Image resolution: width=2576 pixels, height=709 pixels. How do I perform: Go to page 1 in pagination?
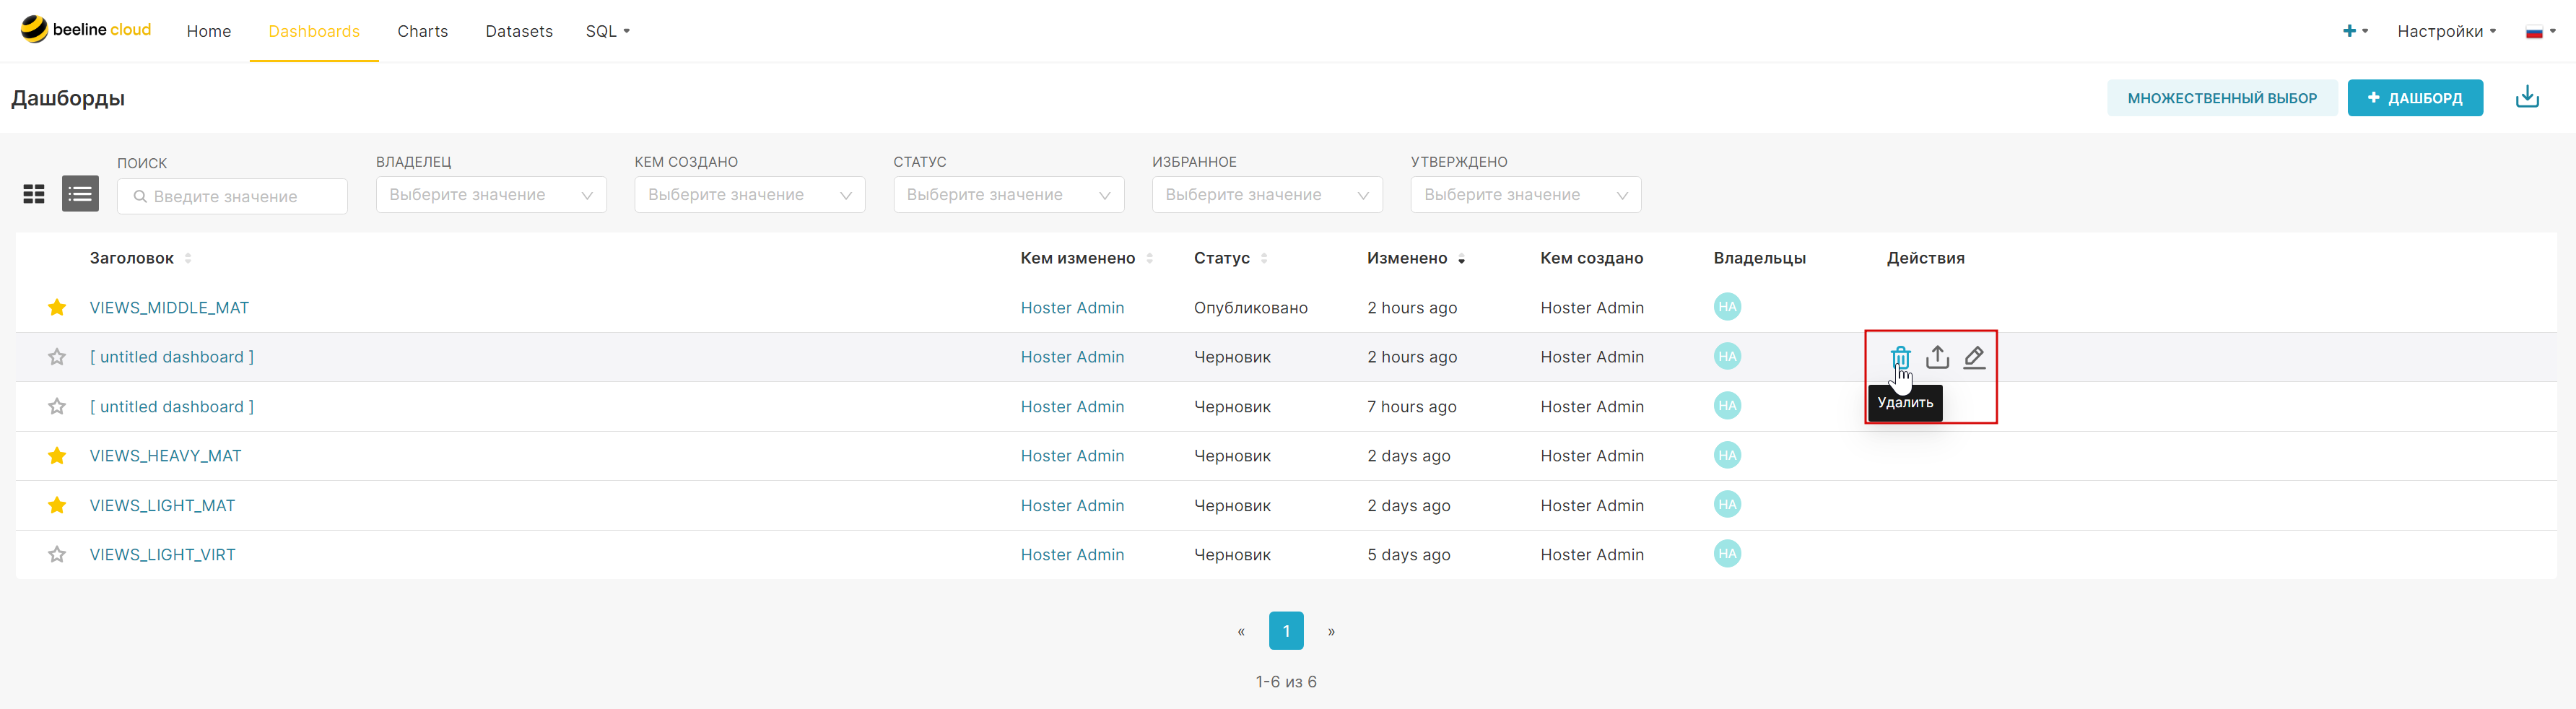click(x=1286, y=631)
